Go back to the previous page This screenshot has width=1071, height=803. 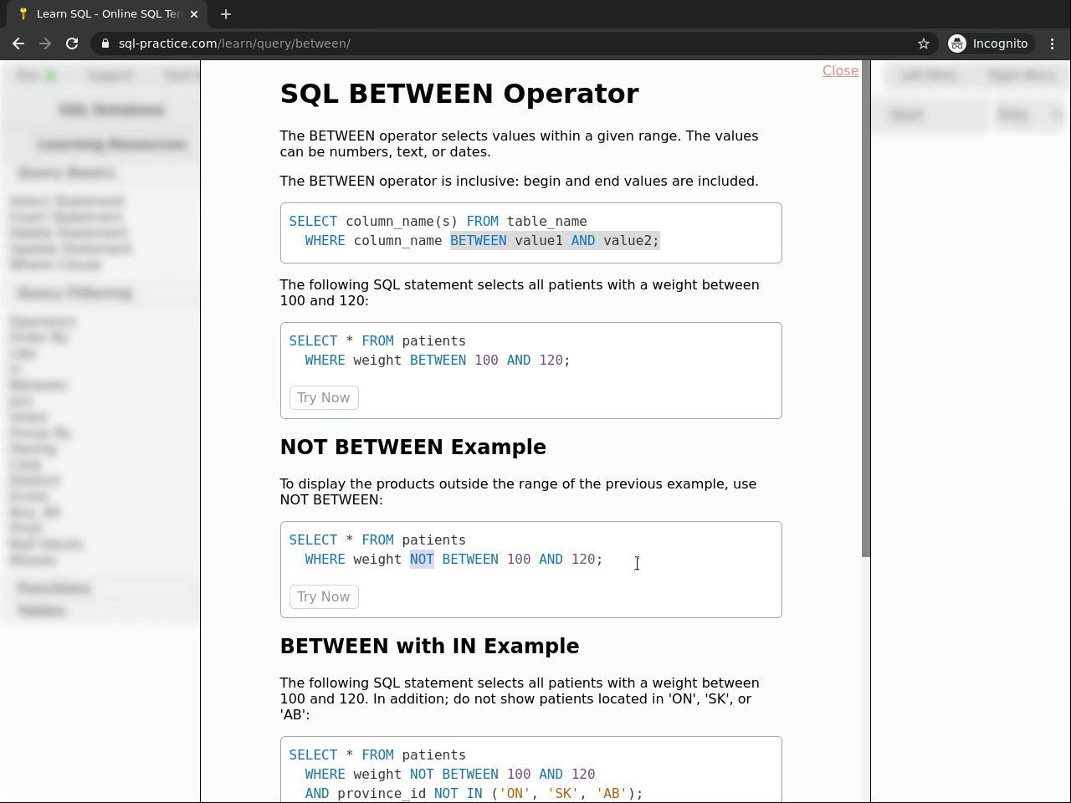click(18, 43)
